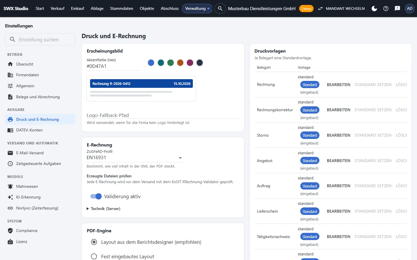Click the Firmendaten building icon

[10, 75]
